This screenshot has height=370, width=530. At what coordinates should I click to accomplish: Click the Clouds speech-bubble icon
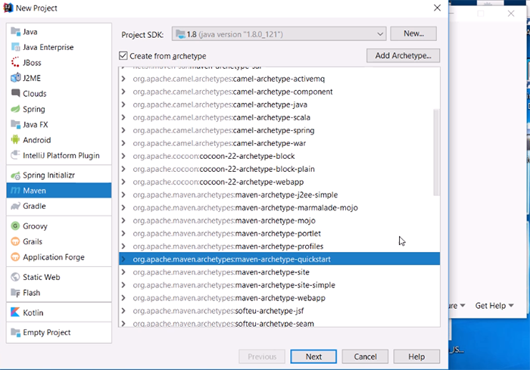pos(16,93)
